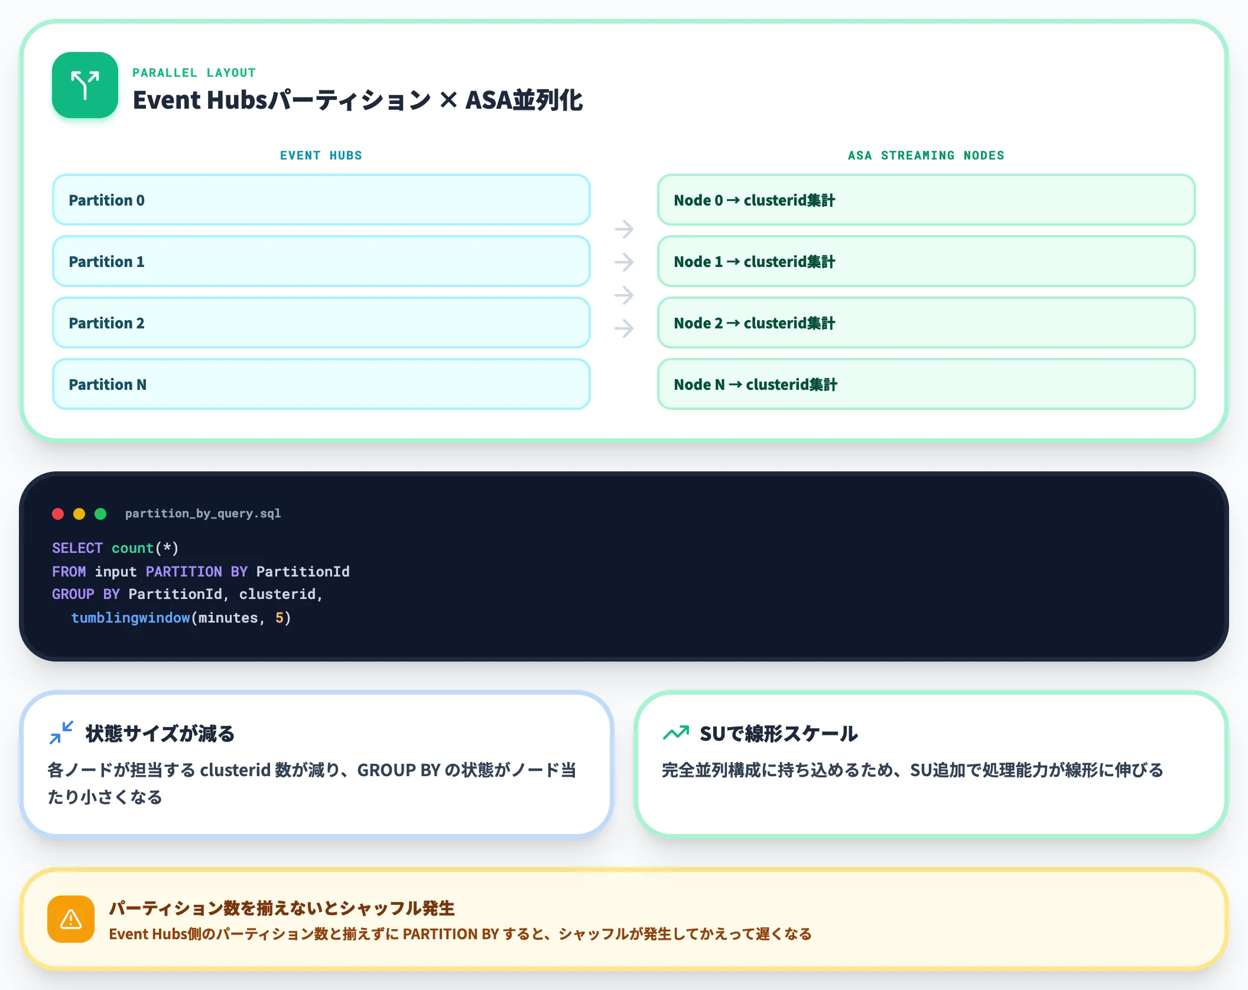Click the EVENT HUBS column header

tap(321, 155)
